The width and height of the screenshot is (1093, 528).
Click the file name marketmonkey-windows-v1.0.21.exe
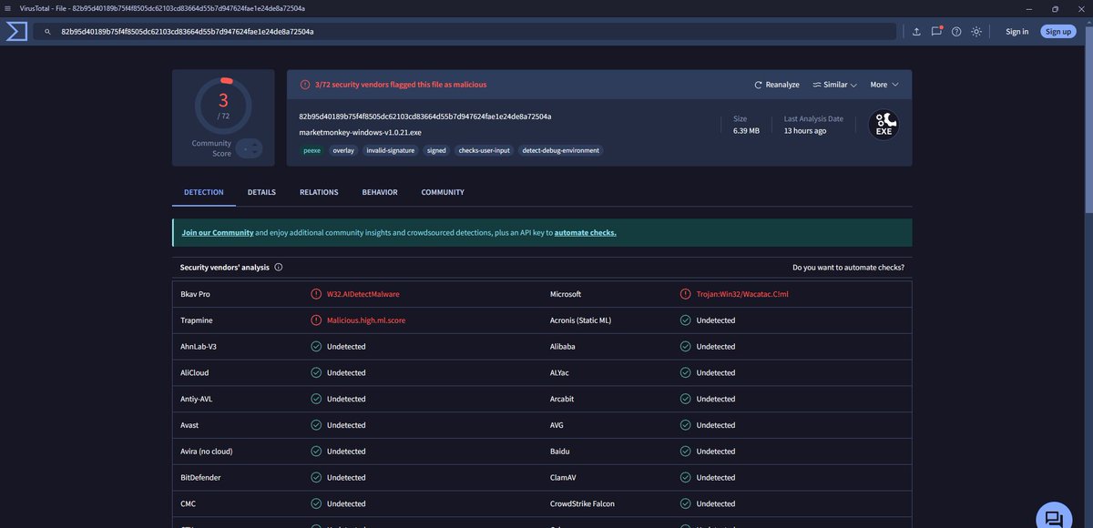click(x=360, y=132)
